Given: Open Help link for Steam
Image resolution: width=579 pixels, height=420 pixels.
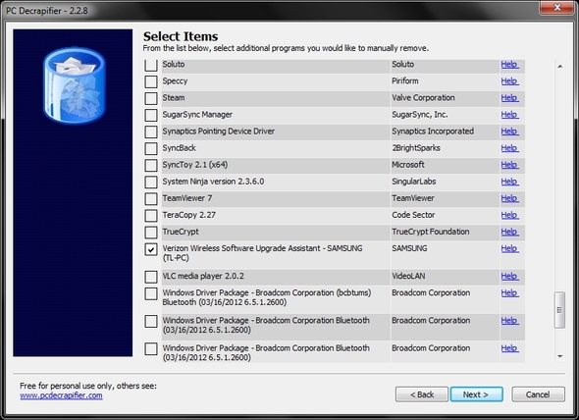Looking at the screenshot, I should tap(509, 98).
